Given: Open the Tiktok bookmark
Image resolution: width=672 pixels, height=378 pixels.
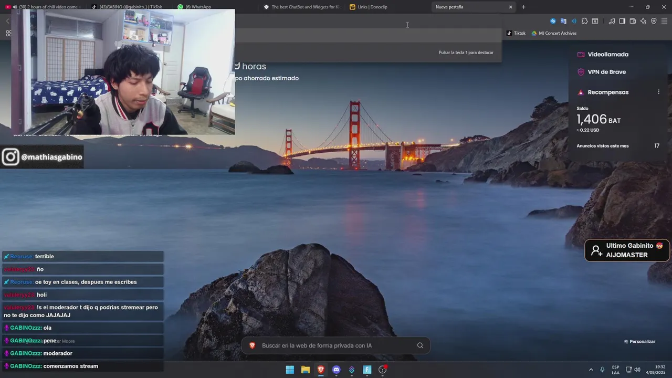Looking at the screenshot, I should (516, 33).
